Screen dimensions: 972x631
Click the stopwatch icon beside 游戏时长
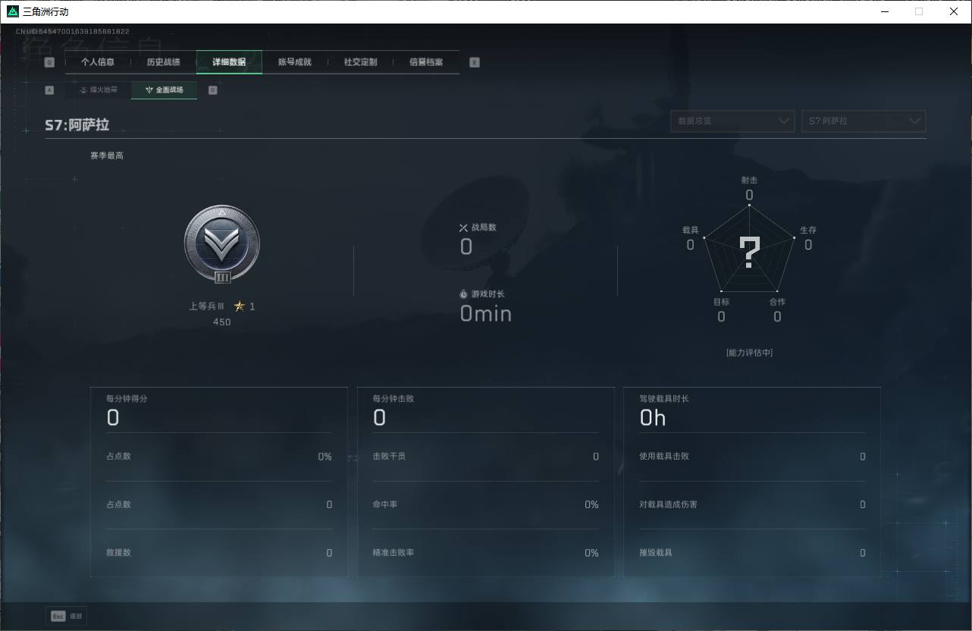(x=463, y=294)
